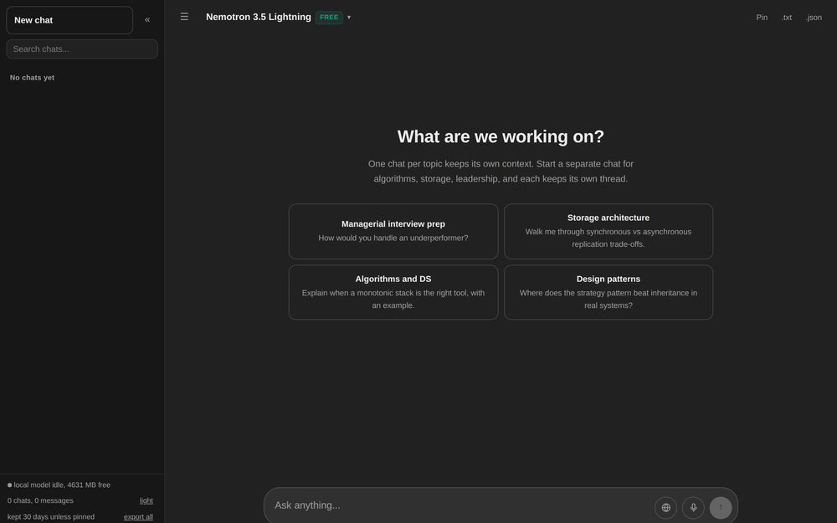Focus the Search chats field
Viewport: 837px width, 523px height.
(82, 49)
